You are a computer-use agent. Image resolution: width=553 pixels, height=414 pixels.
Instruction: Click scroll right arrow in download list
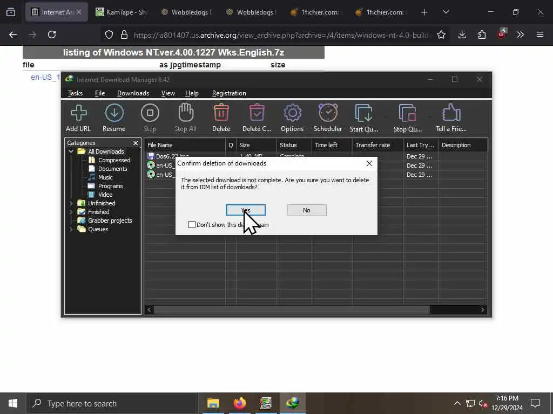[482, 310]
